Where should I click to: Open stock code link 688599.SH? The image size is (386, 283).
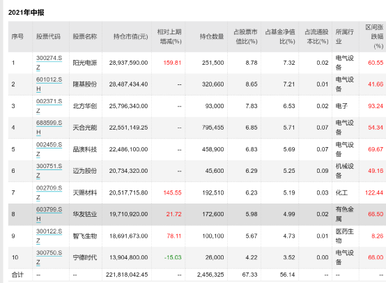tap(49, 128)
